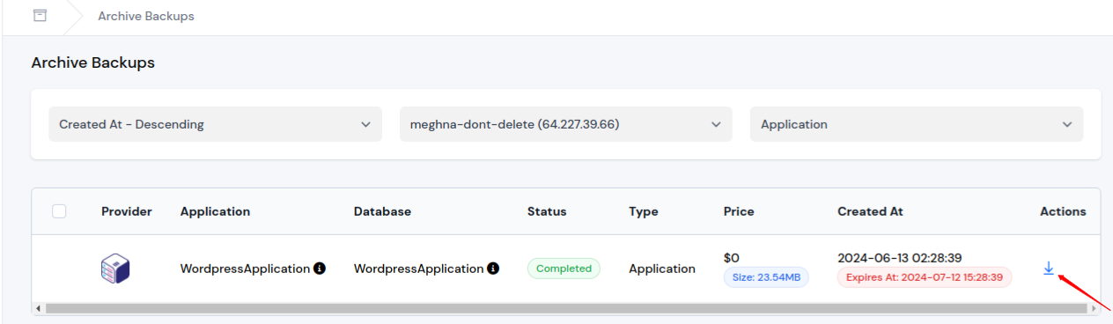Screen dimensions: 1113x324
Task: Select the Archive Backups breadcrumb item
Action: point(146,16)
